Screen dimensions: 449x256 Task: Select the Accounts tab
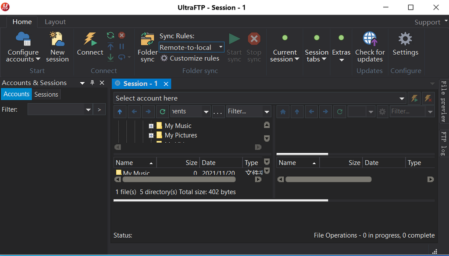(x=16, y=94)
